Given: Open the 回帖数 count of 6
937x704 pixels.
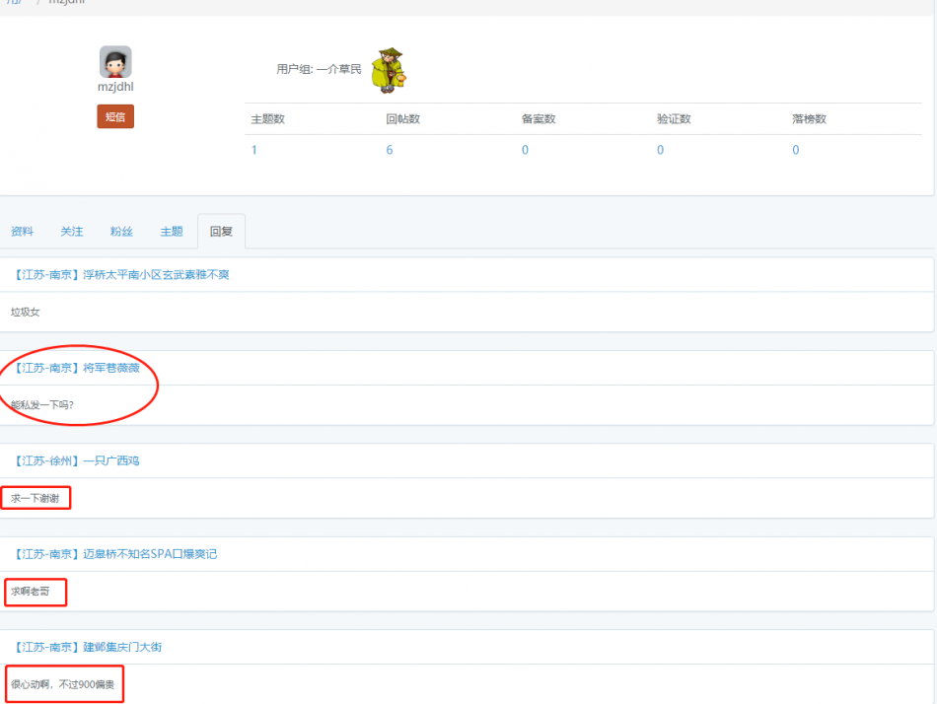Looking at the screenshot, I should [x=390, y=150].
